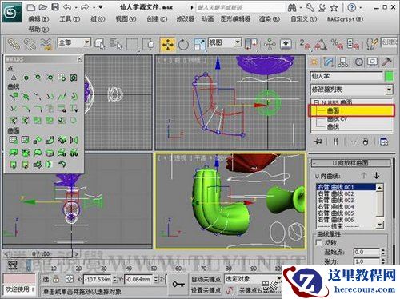
Task: Create a new scene file
Action: pyautogui.click(x=31, y=7)
